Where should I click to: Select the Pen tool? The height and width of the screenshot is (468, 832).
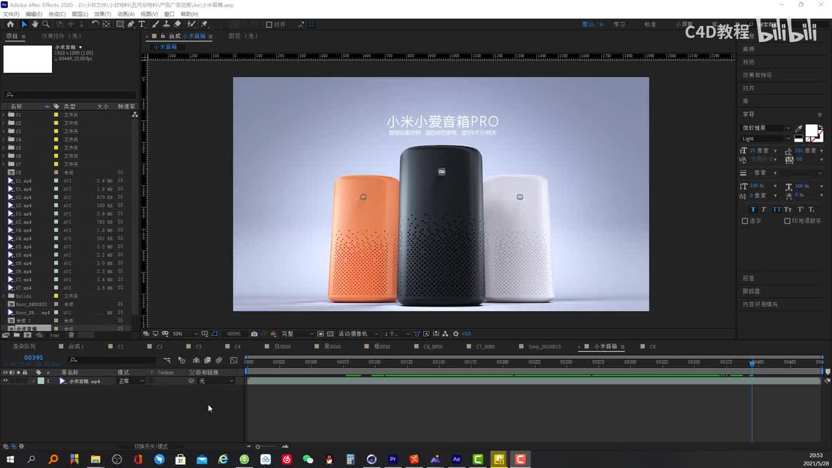point(131,24)
